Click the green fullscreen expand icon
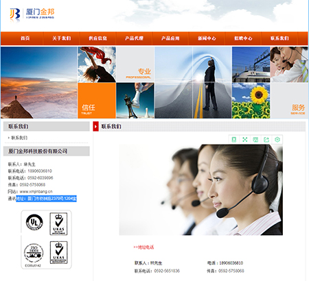Viewport: 309px width, 281px height. tap(244, 140)
